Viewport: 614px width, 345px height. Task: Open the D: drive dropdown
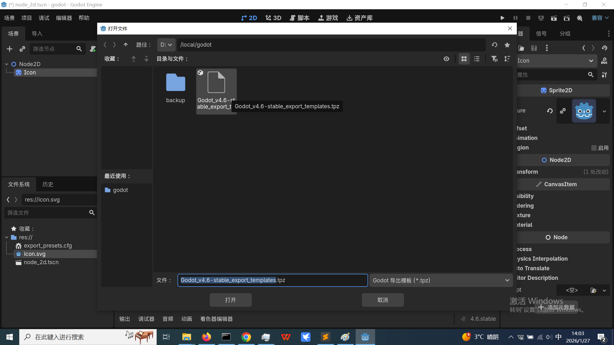[166, 45]
